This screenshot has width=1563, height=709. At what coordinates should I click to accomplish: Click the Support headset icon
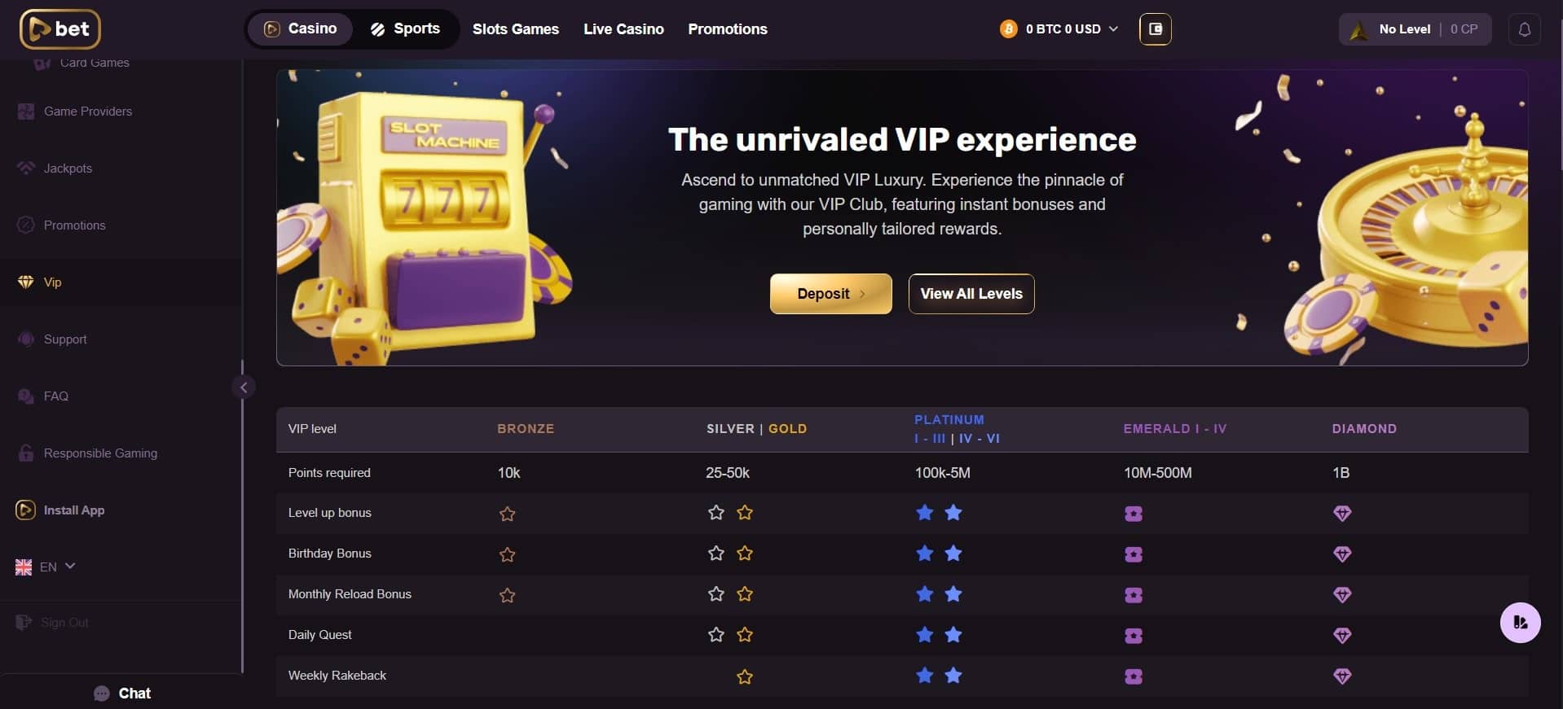26,339
